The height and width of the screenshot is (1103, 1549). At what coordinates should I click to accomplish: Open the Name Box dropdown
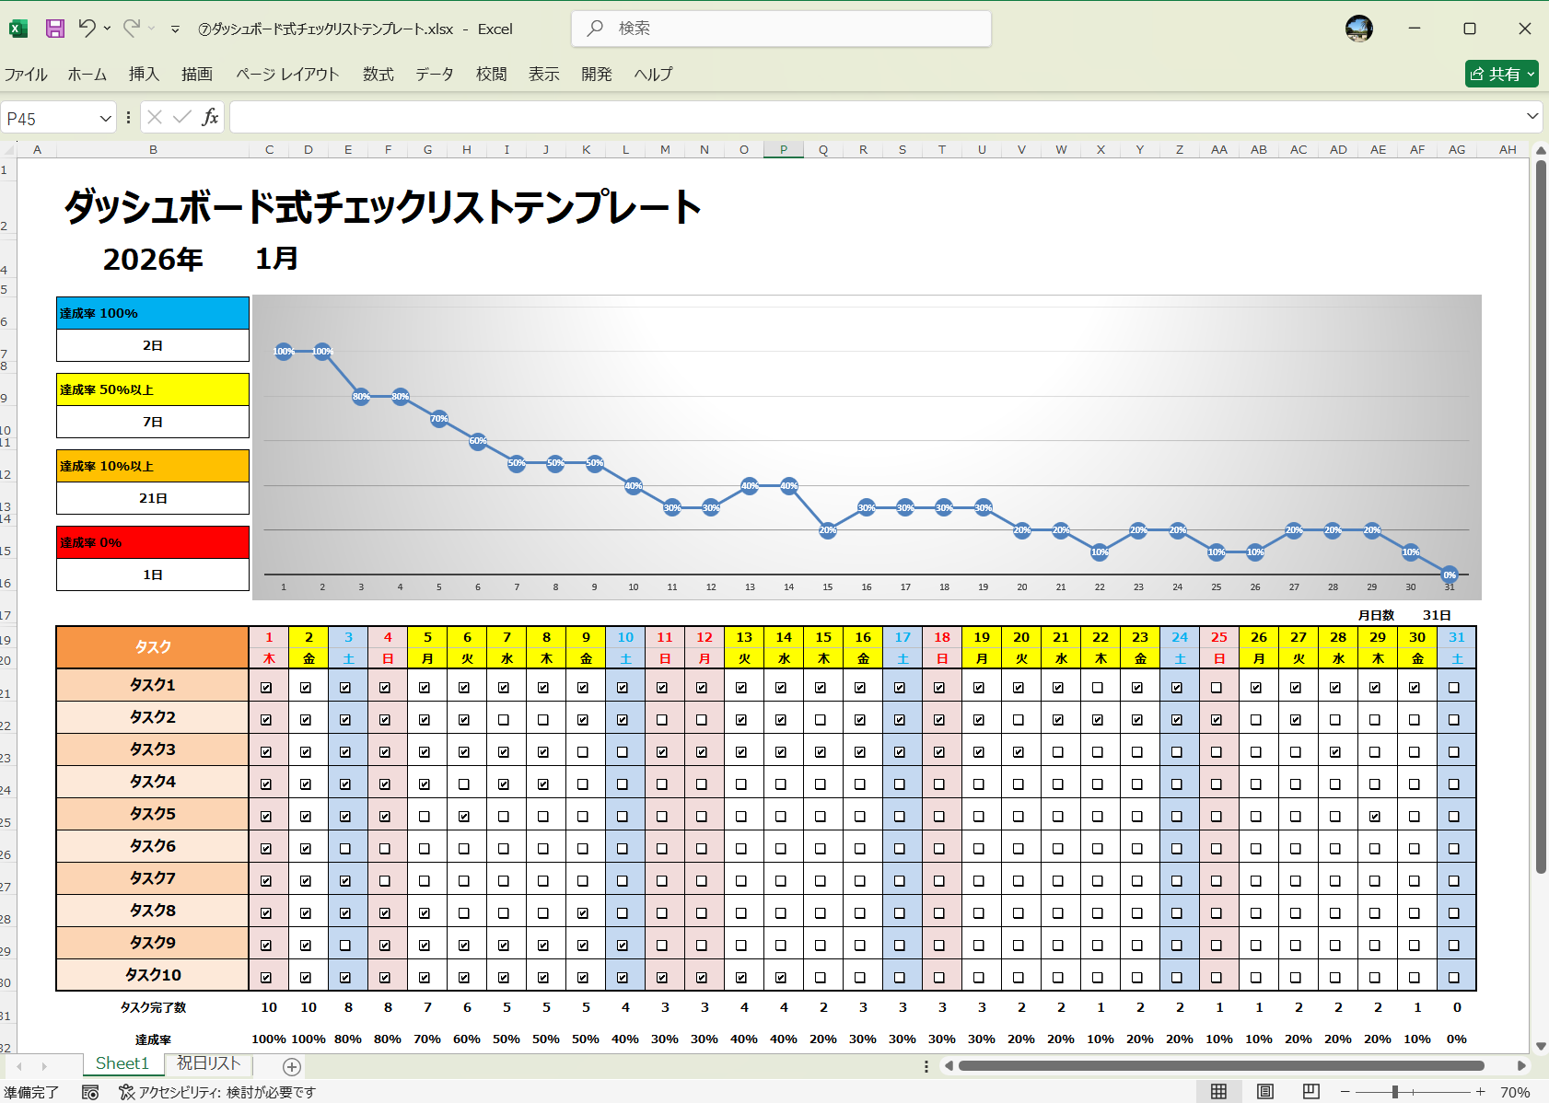click(104, 117)
